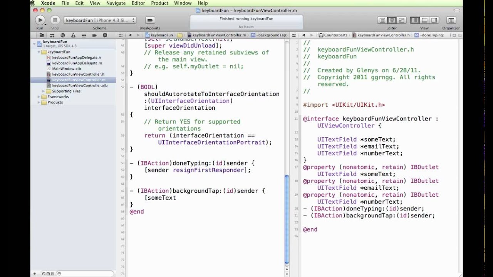Go forward in the assistant editor history

312,35
